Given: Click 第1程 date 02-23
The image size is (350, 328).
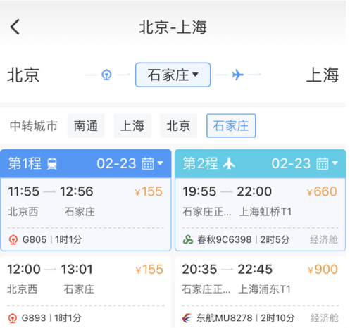Looking at the screenshot, I should point(116,163).
